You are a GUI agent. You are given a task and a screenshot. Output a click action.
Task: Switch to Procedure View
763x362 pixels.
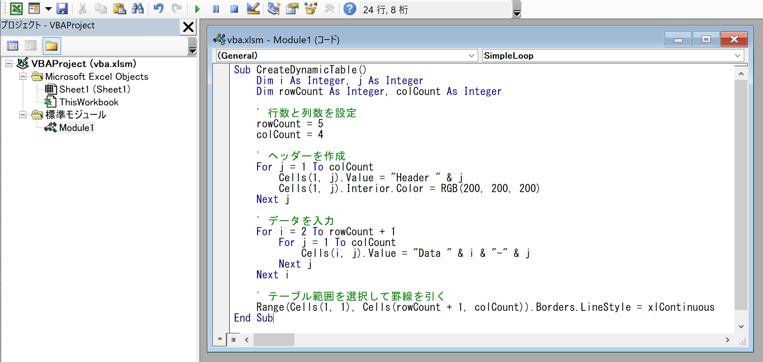pos(219,339)
